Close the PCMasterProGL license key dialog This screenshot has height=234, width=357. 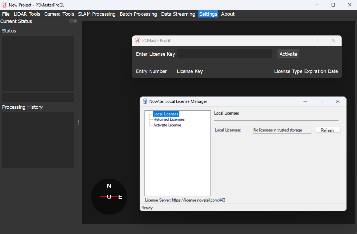pos(333,40)
